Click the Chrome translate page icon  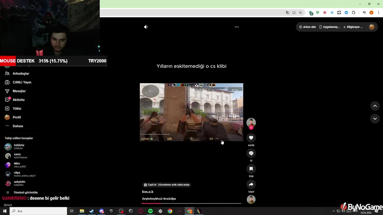tap(288, 13)
